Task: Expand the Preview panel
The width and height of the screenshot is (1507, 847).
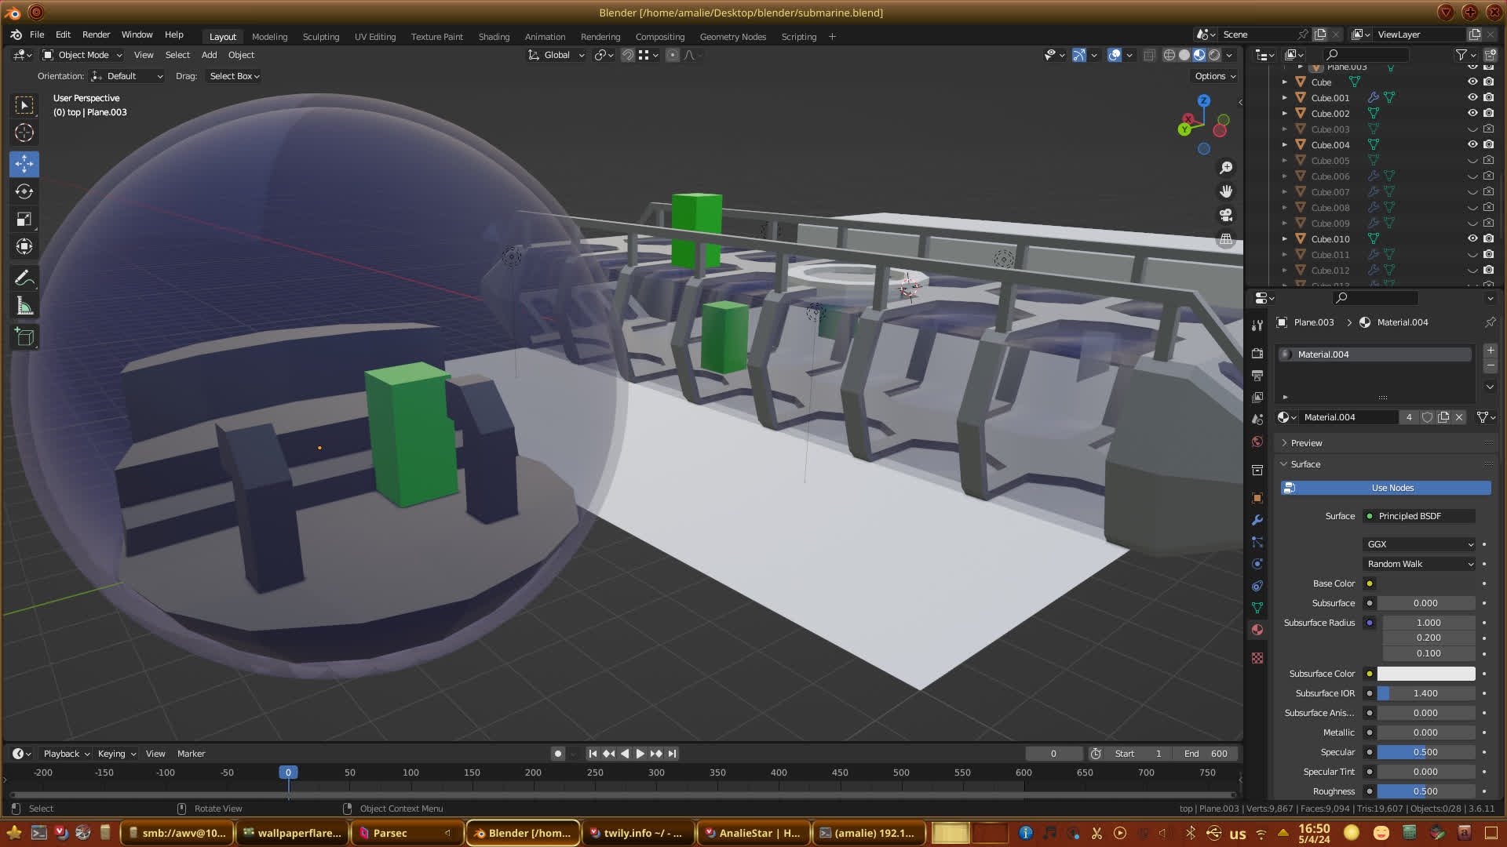Action: (1306, 443)
